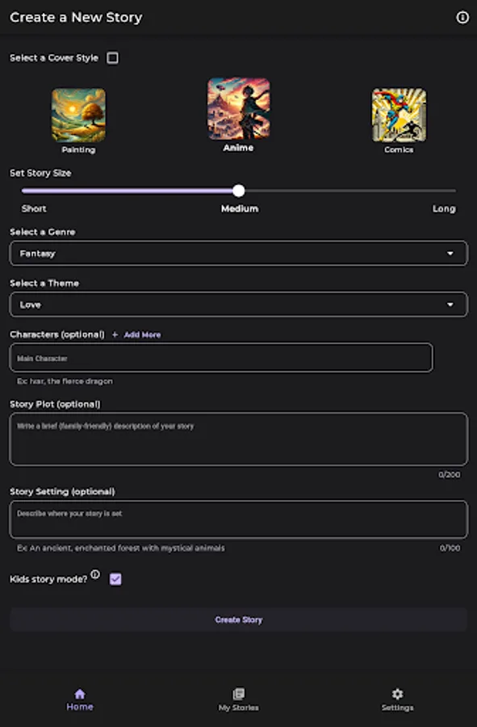Open Settings via the gear icon
This screenshot has width=477, height=727.
click(x=397, y=698)
